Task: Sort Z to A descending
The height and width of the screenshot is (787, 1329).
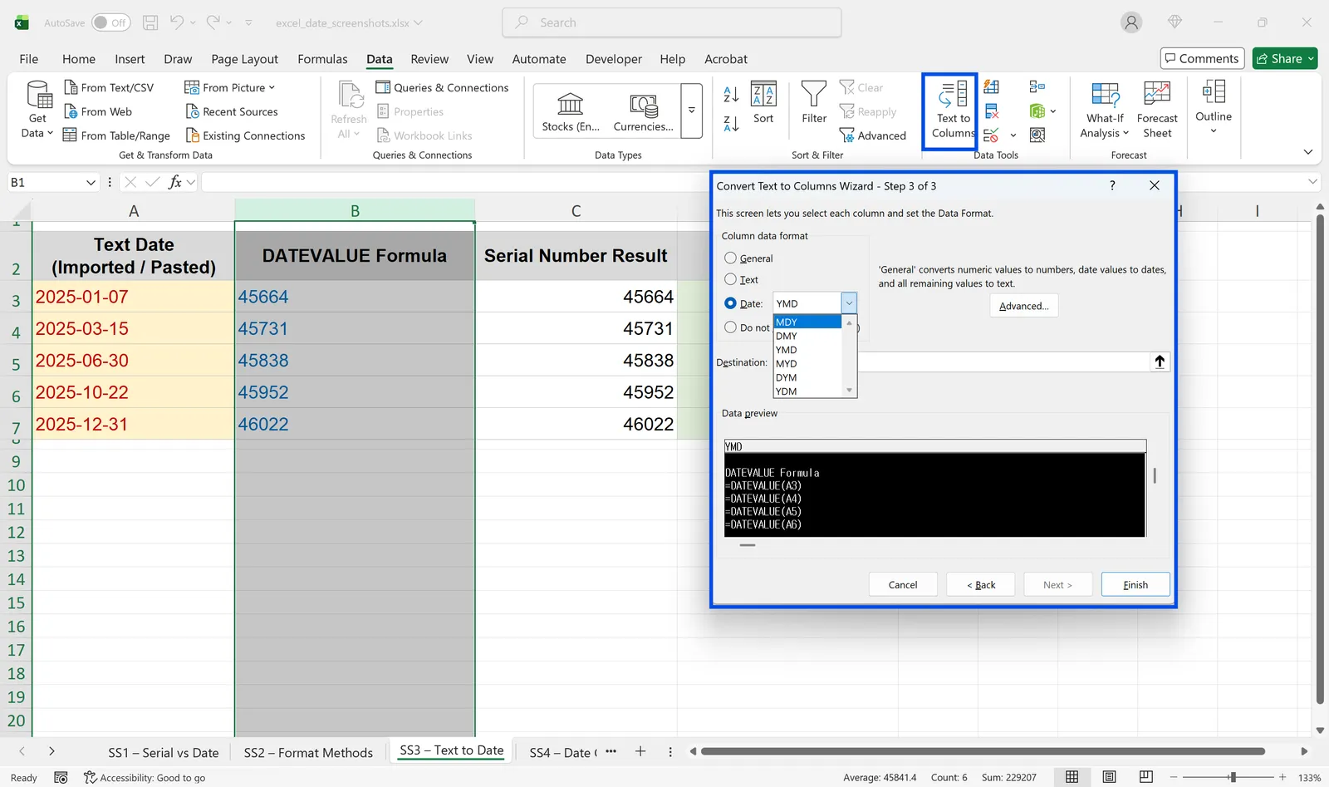Action: [731, 124]
